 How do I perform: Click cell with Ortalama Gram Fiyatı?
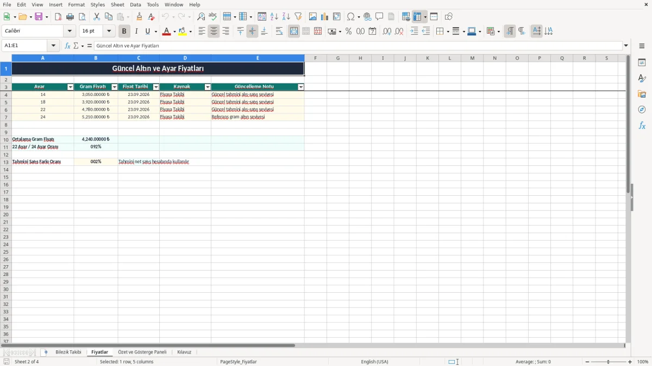coord(42,139)
